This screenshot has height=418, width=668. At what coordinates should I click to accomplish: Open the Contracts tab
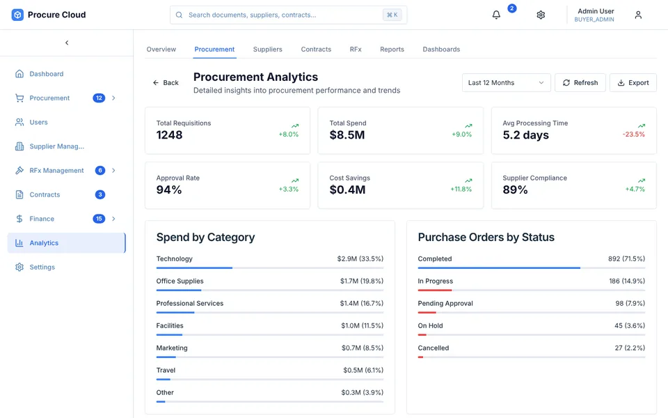point(316,49)
